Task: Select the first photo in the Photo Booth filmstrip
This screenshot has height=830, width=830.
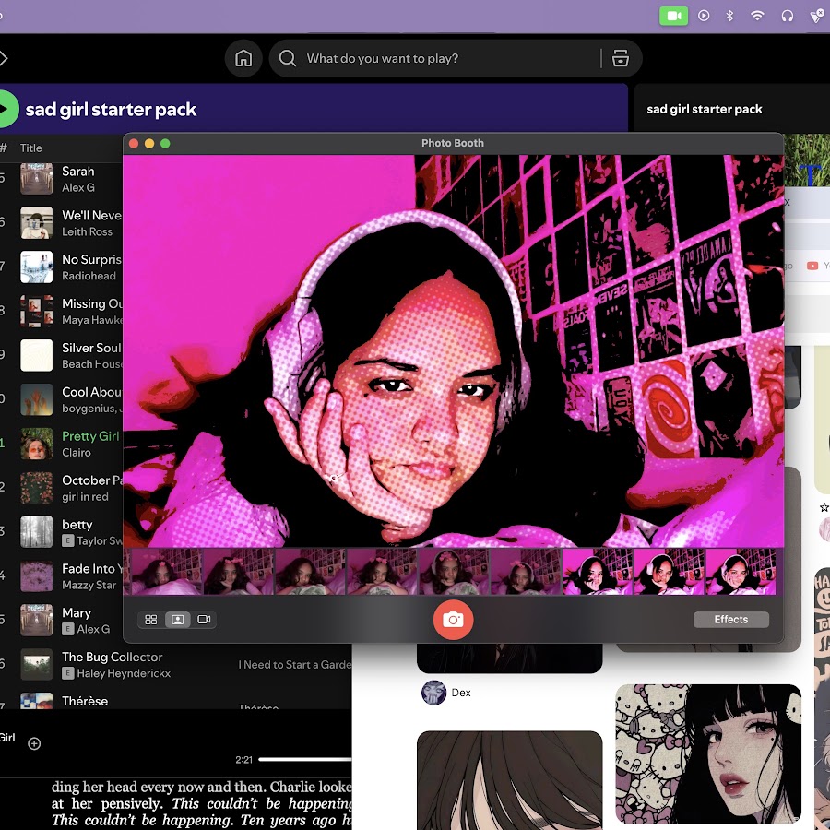Action: click(x=166, y=572)
